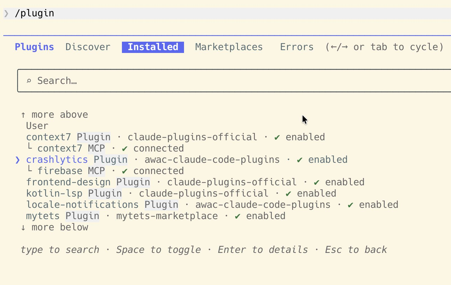Image resolution: width=451 pixels, height=285 pixels.
Task: Click the magnifier search icon
Action: tap(29, 81)
